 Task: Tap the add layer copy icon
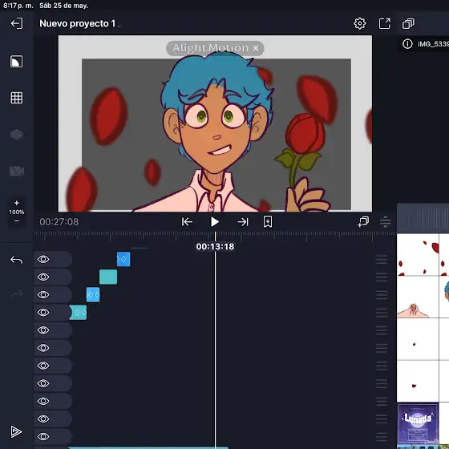tap(363, 221)
